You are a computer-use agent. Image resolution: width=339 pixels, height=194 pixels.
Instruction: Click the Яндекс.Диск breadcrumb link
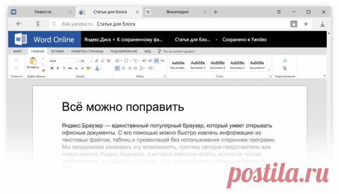98,39
